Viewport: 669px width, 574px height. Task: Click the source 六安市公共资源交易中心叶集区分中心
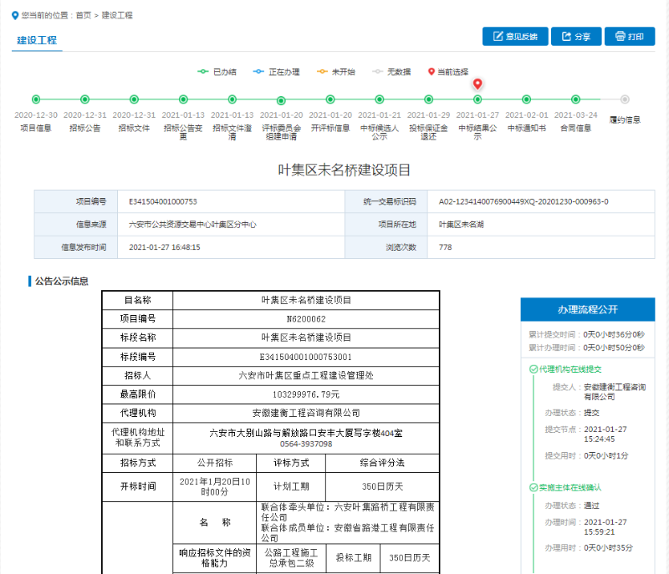tap(192, 225)
